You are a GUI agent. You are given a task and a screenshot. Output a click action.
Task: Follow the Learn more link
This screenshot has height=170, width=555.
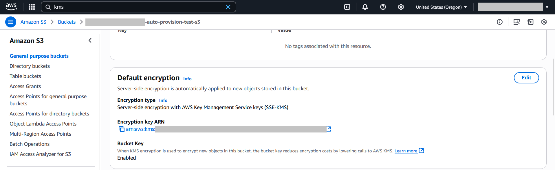[406, 151]
